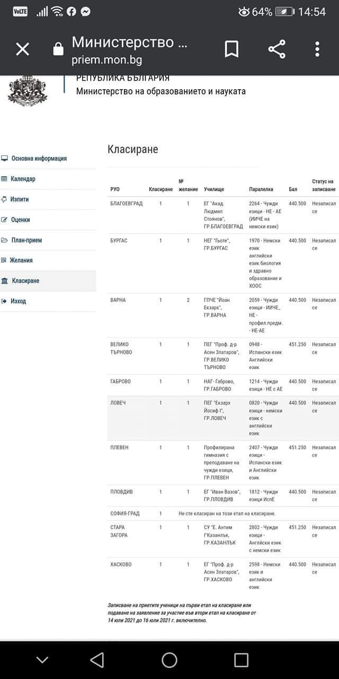This screenshot has height=679, width=339.
Task: Go to Желания page
Action: [21, 260]
